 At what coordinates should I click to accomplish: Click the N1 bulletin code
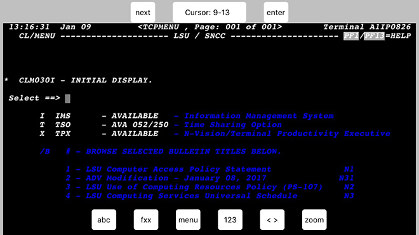pyautogui.click(x=349, y=169)
